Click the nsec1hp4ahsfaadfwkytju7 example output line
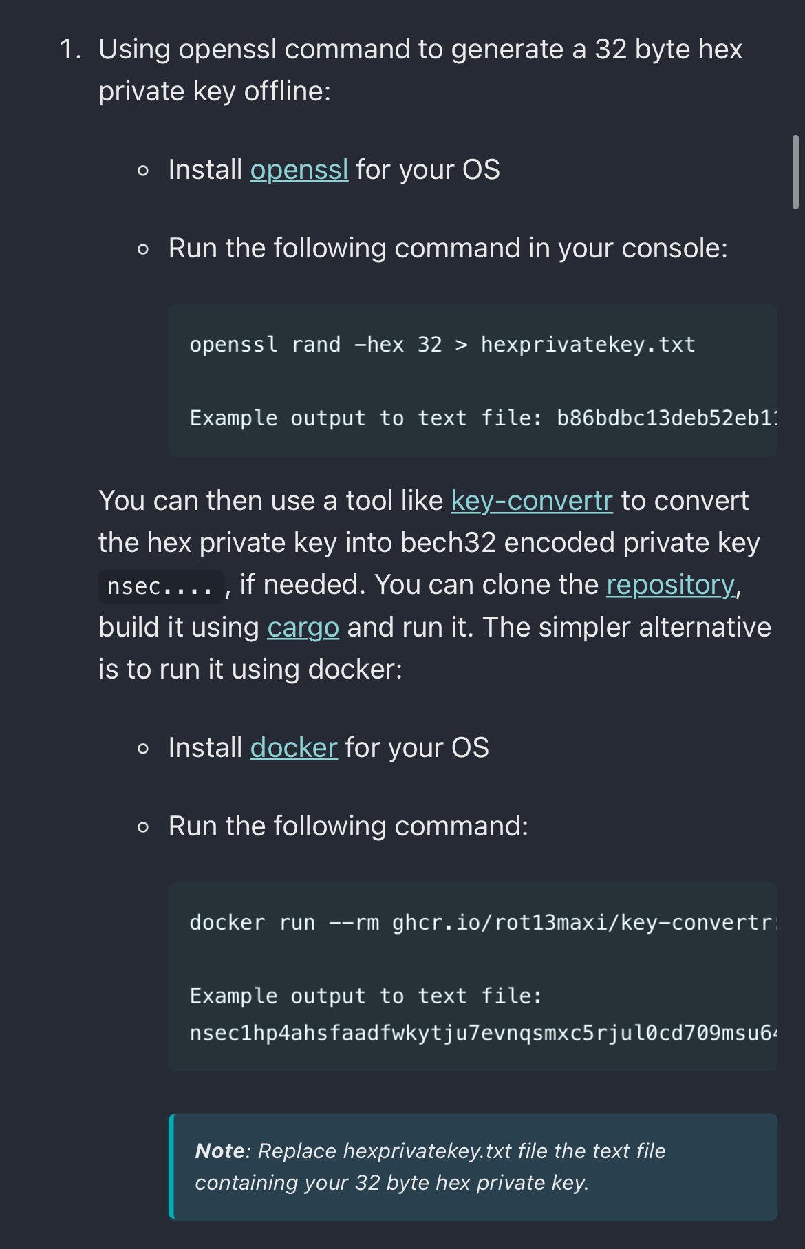 pos(484,1033)
